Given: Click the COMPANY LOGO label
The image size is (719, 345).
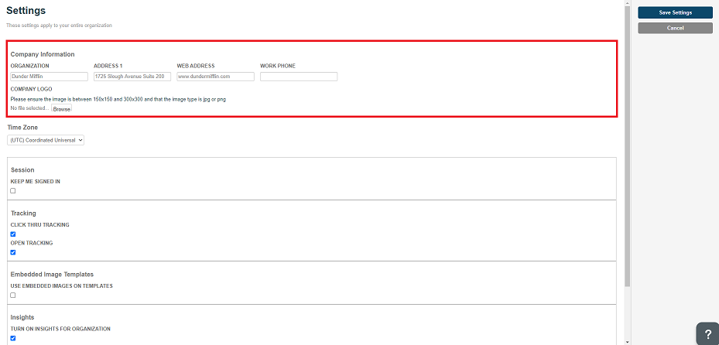Looking at the screenshot, I should pyautogui.click(x=31, y=89).
